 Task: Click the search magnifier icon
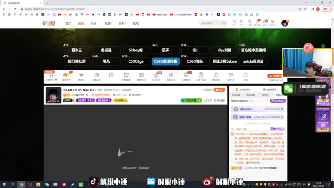point(223,23)
